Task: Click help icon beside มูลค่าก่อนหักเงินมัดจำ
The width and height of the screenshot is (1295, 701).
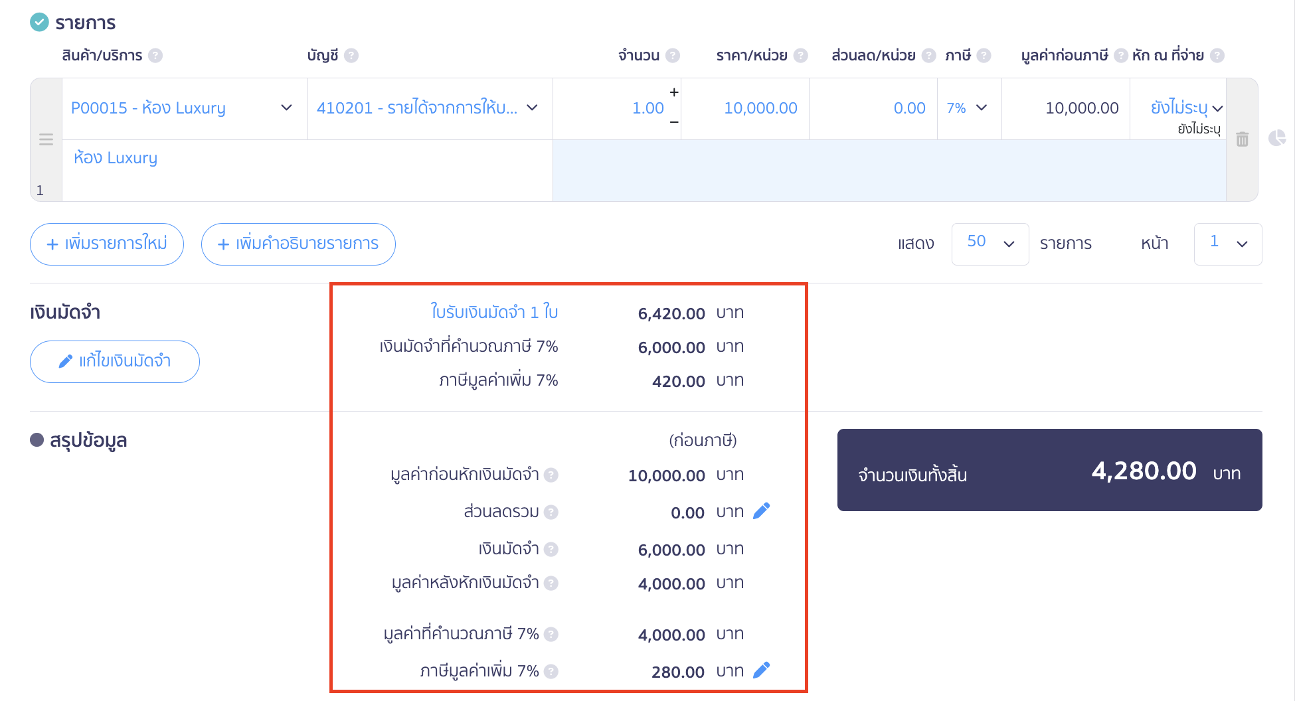Action: (551, 475)
